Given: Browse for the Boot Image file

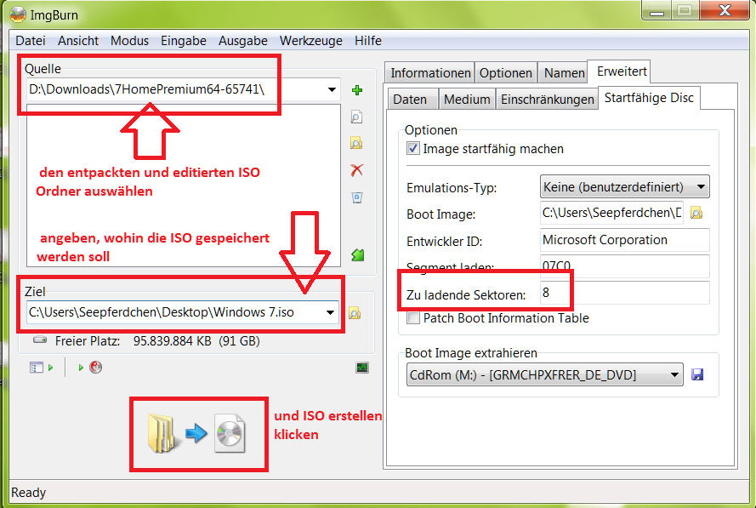Looking at the screenshot, I should click(696, 213).
